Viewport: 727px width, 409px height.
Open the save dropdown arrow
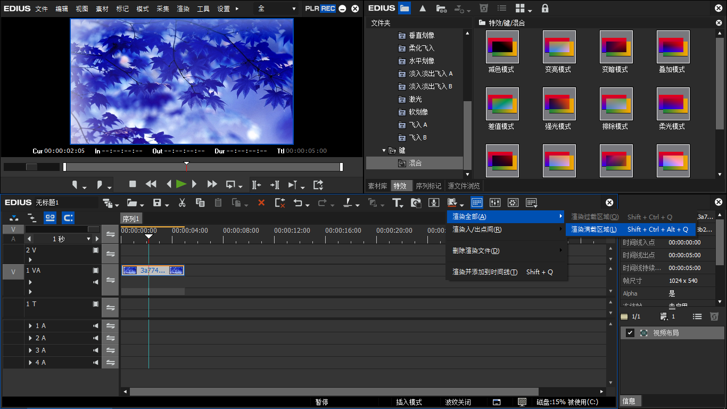click(x=167, y=204)
